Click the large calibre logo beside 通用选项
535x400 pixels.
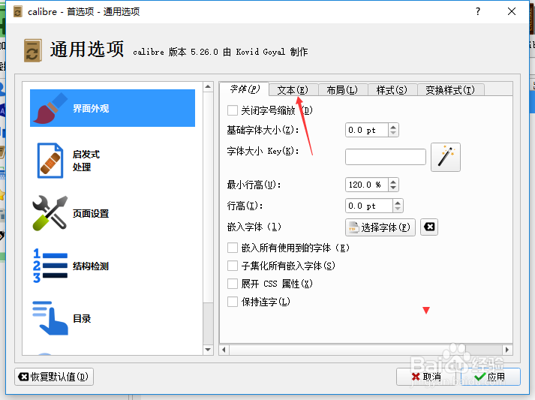point(33,50)
